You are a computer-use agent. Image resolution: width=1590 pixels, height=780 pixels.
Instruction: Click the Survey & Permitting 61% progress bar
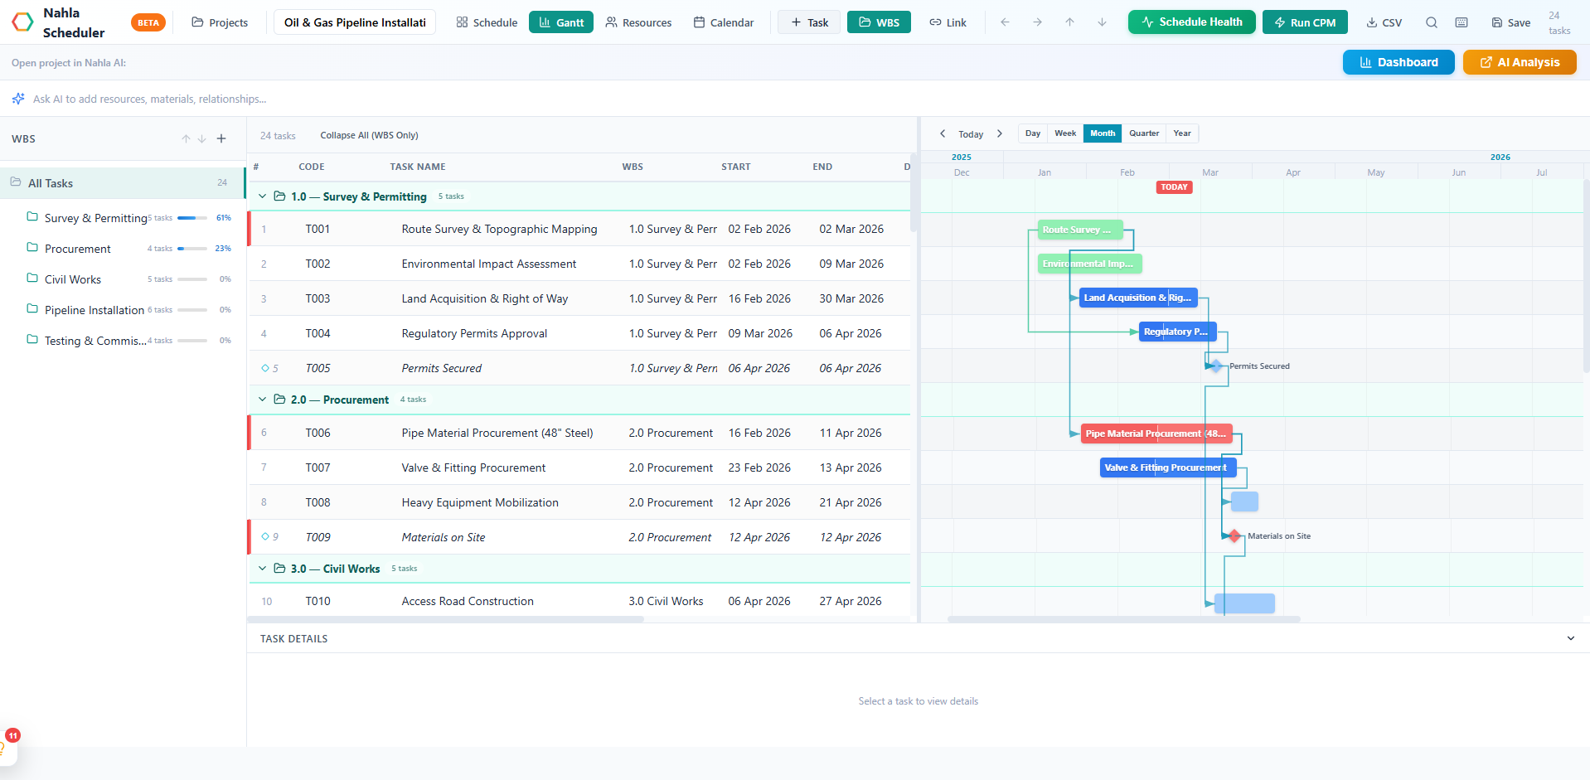click(191, 218)
